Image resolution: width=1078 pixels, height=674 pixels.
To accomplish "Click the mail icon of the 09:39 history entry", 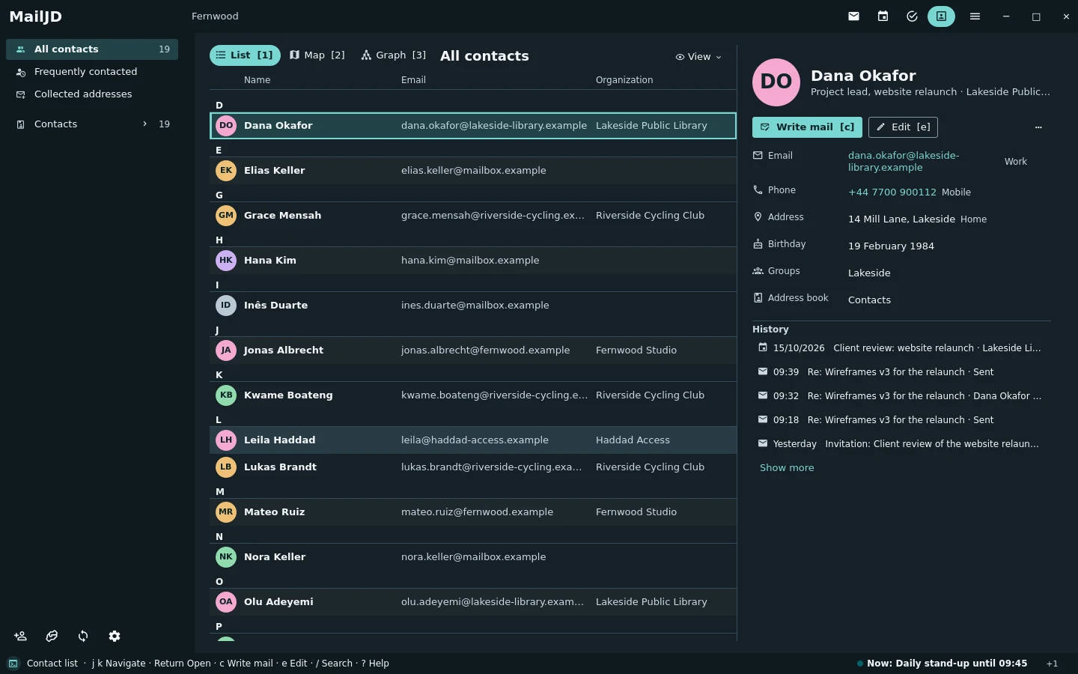I will click(x=763, y=371).
